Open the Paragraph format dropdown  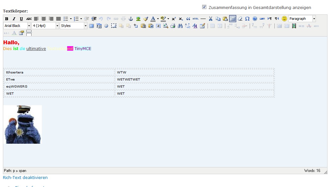[314, 19]
